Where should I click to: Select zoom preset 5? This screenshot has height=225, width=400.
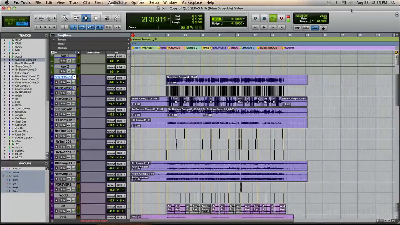pyautogui.click(x=54, y=27)
